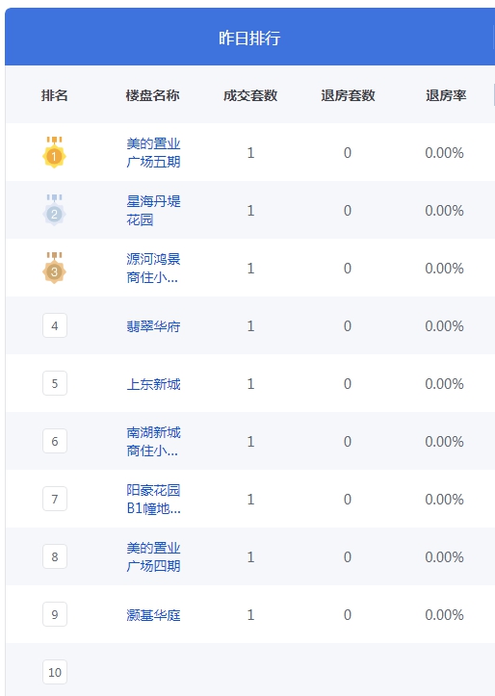Image resolution: width=495 pixels, height=696 pixels.
Task: Open the 美的置业广场四期 property link
Action: [153, 556]
